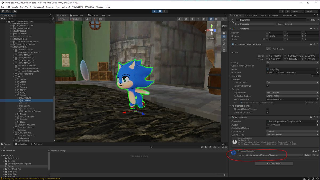Lock the Inspector panel
320x180 pixels.
[314, 15]
